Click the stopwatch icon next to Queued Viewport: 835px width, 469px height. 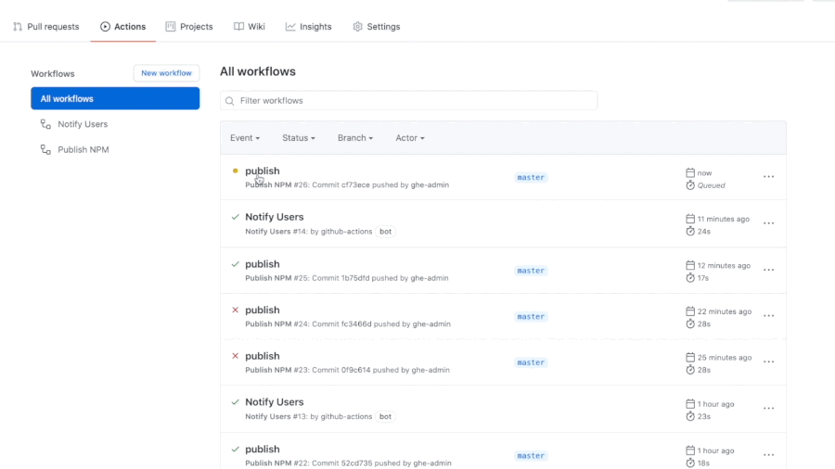[x=690, y=185]
